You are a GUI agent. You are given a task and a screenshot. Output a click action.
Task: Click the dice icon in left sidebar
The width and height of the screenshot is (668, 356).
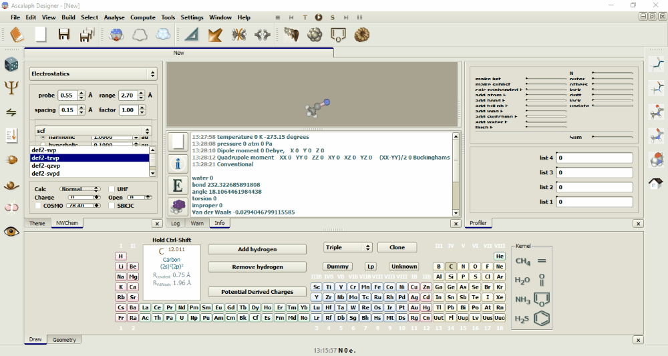tap(11, 64)
